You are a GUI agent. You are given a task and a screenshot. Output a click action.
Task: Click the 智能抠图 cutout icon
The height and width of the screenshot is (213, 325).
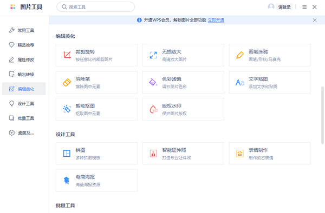pyautogui.click(x=67, y=109)
